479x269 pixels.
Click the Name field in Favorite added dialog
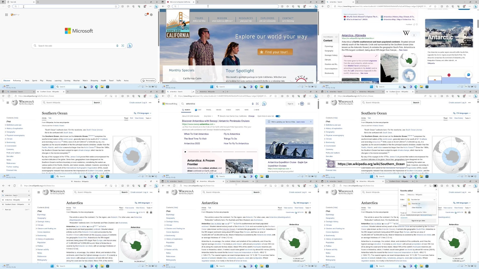click(x=422, y=194)
